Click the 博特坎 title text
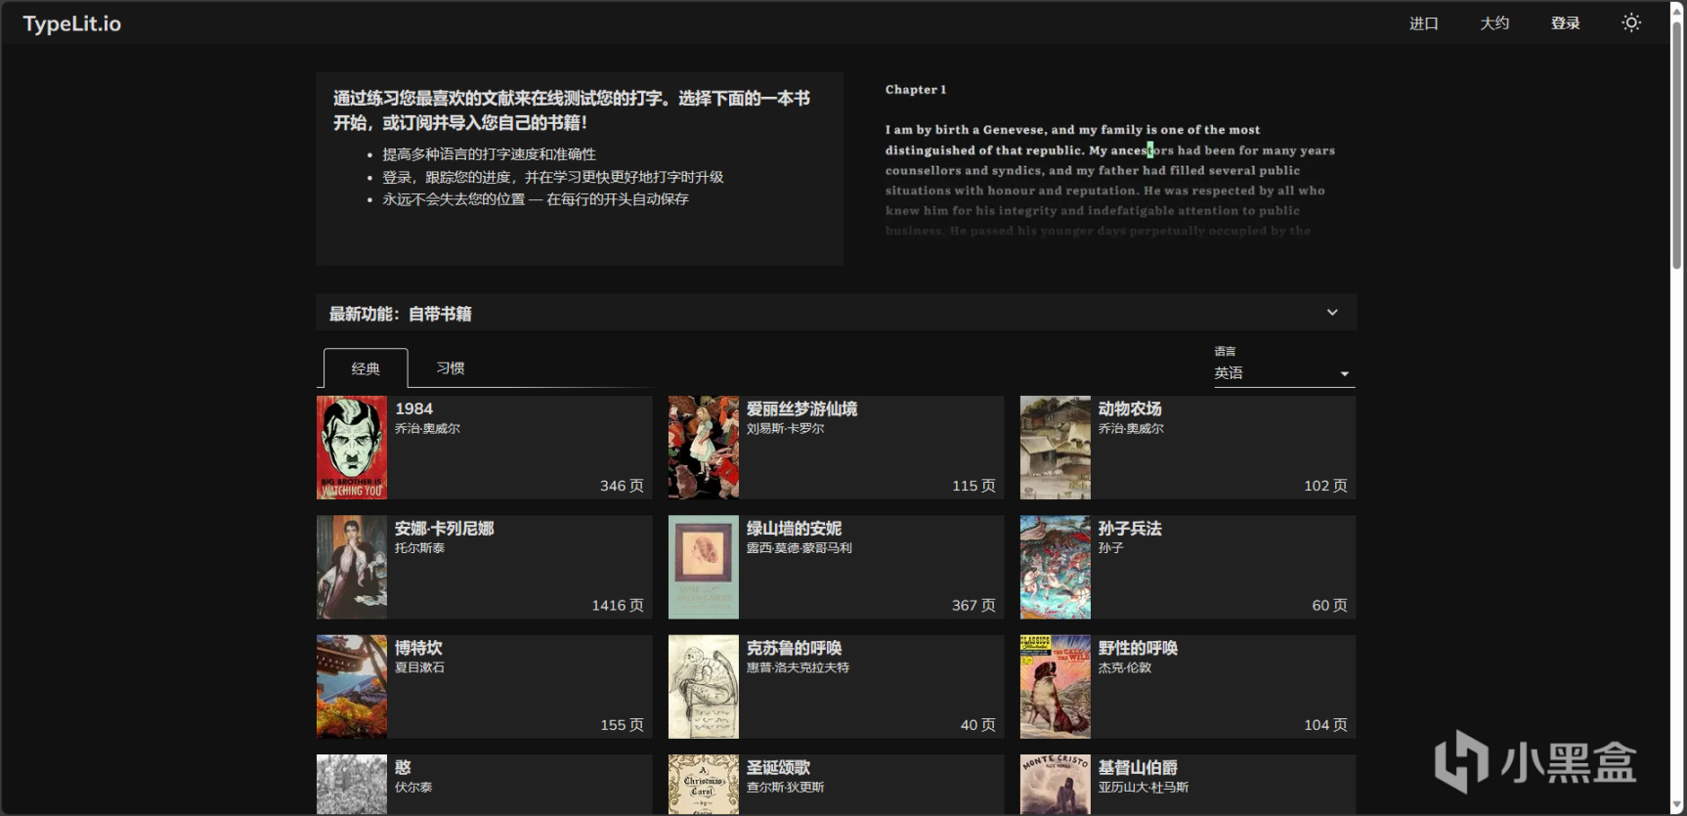The width and height of the screenshot is (1687, 816). 418,648
